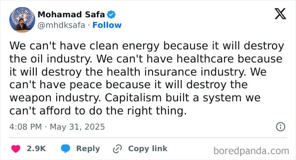Click the Mohamad Safa display name
The width and height of the screenshot is (296, 160).
point(71,14)
